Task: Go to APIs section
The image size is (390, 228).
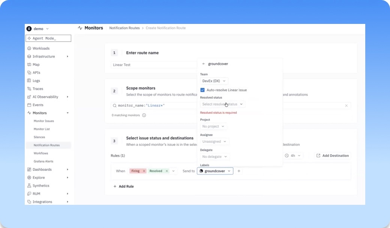Action: click(x=36, y=73)
